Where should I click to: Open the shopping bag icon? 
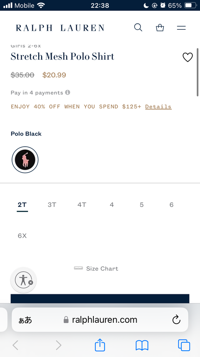click(x=160, y=28)
